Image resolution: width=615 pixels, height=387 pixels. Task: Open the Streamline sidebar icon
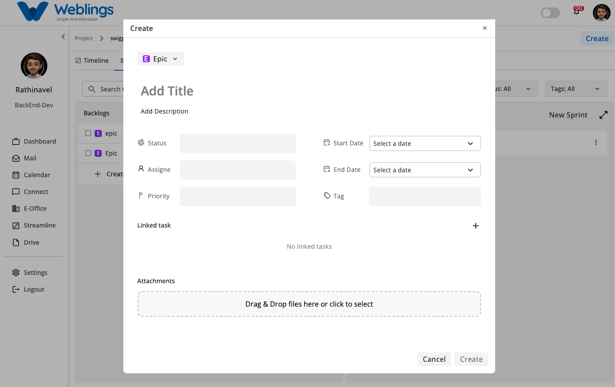click(x=16, y=225)
